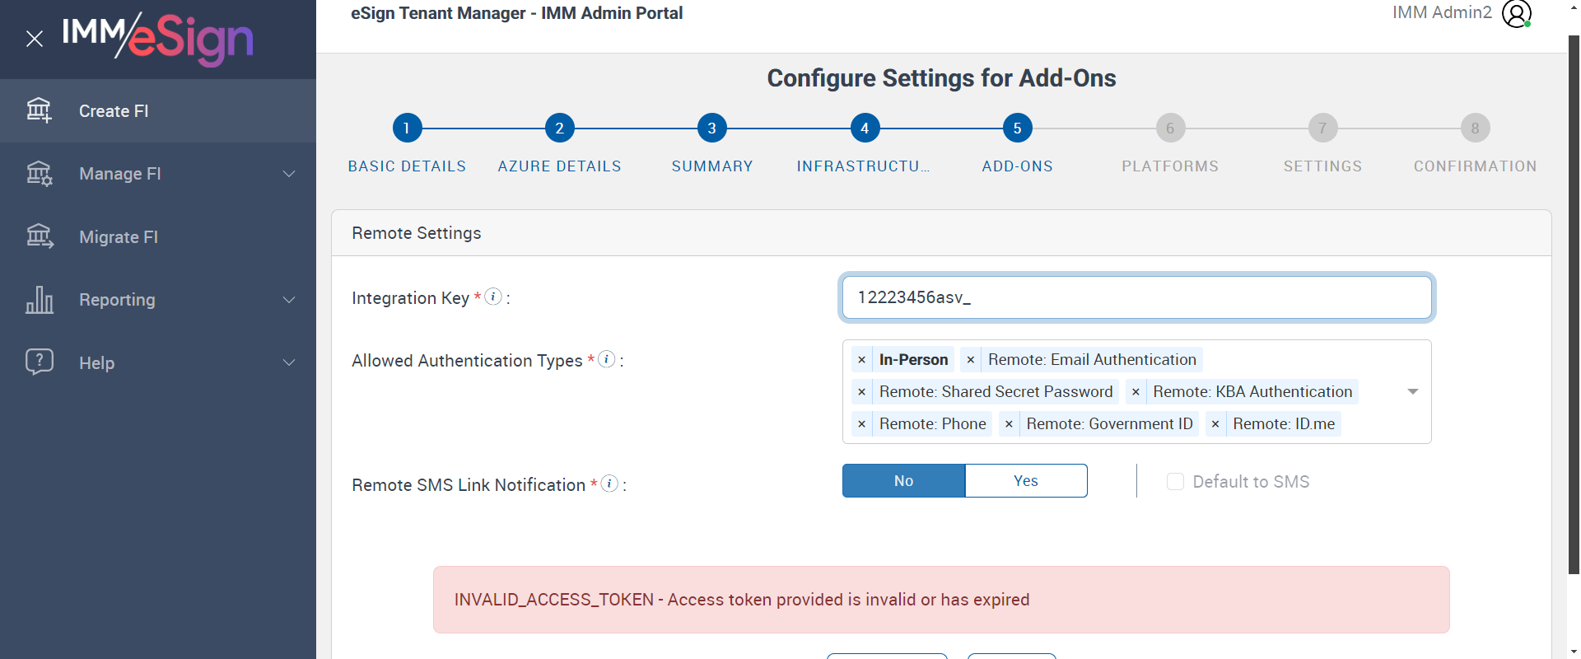
Task: Close the sidebar with the X icon
Action: (x=35, y=39)
